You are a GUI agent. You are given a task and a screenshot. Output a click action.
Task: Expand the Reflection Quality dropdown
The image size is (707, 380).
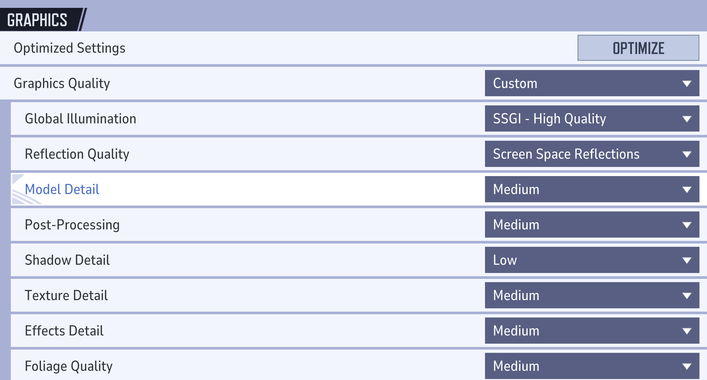[x=592, y=154]
